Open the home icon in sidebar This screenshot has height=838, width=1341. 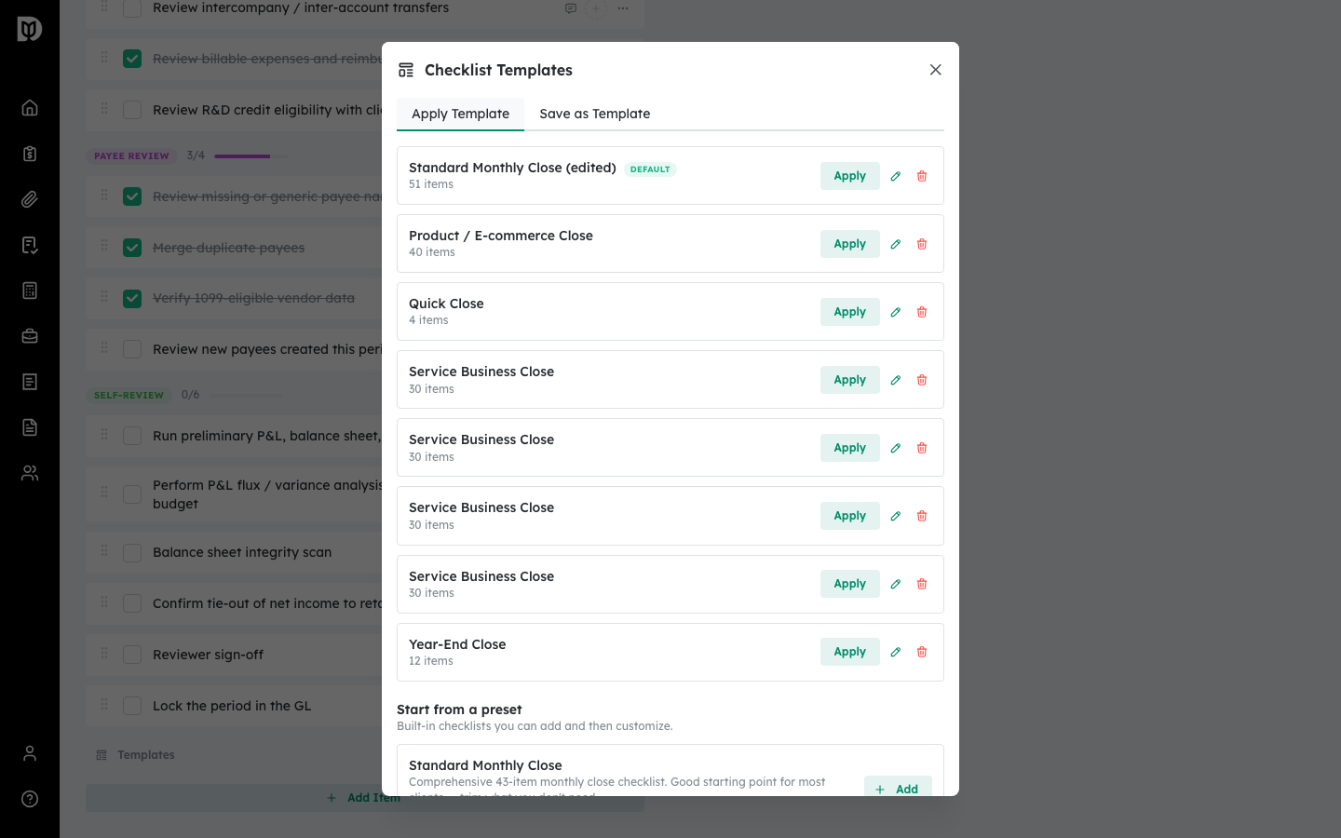coord(30,108)
